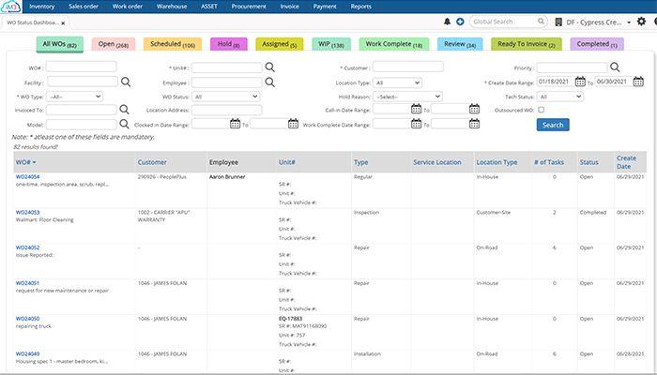657x375 pixels.
Task: Open the Hold Reason dropdown
Action: pyautogui.click(x=407, y=97)
